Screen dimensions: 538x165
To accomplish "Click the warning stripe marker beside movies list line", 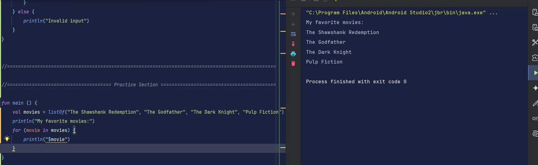I will point(283,108).
